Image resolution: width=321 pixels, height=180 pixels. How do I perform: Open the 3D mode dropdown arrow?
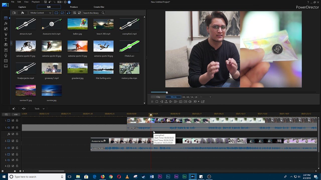199,101
